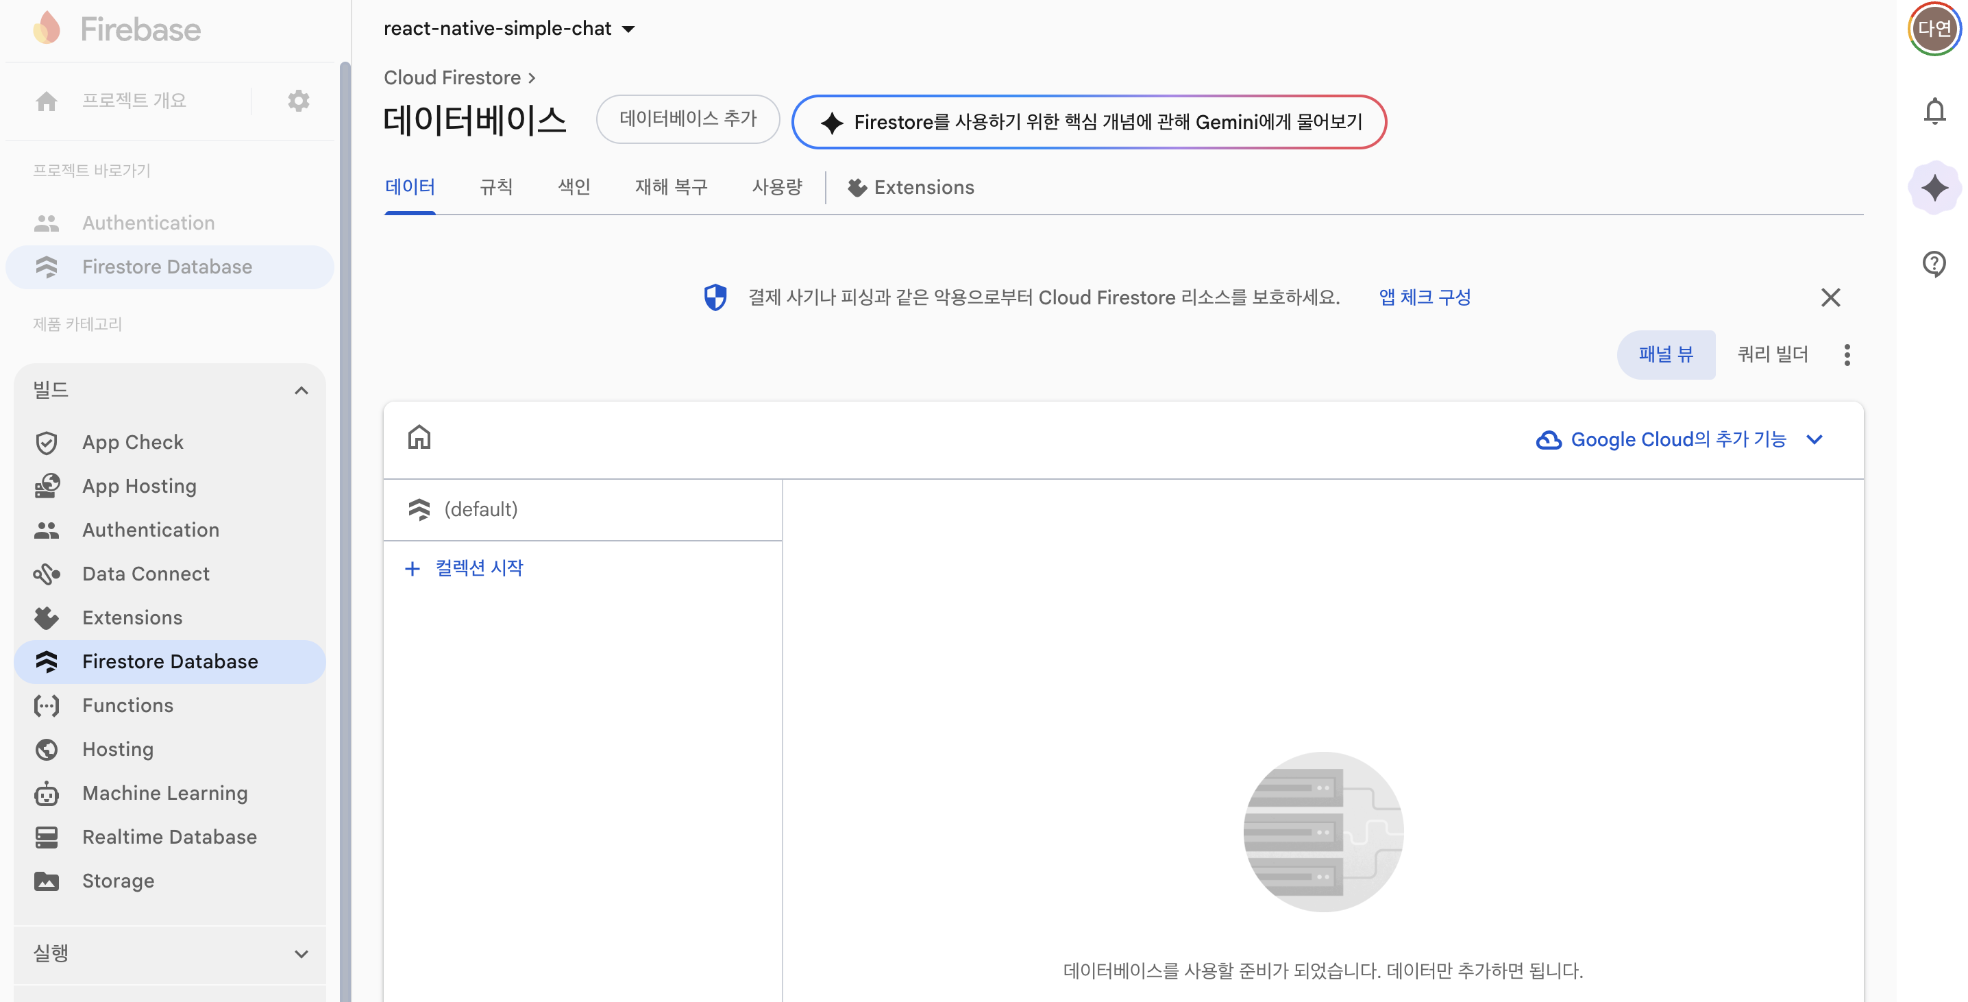This screenshot has height=1002, width=1968.
Task: Click the 앱 체크 구성 link
Action: tap(1424, 297)
